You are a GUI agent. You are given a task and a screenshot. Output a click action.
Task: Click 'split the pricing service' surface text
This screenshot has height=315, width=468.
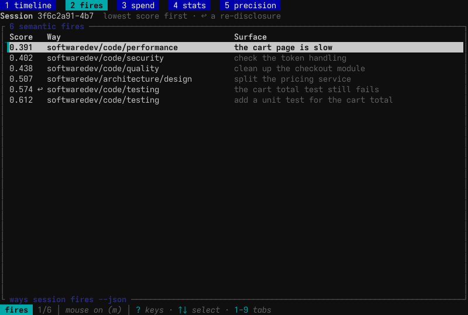(x=292, y=79)
